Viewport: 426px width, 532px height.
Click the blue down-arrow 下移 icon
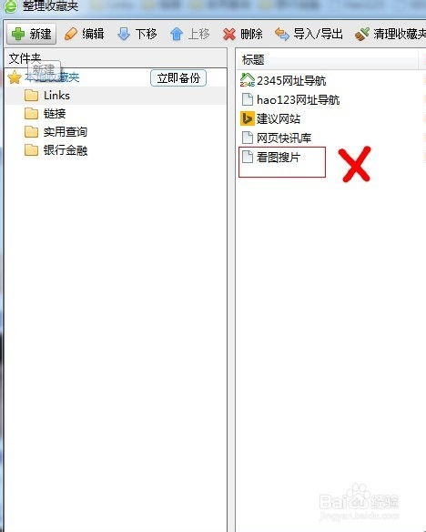124,34
